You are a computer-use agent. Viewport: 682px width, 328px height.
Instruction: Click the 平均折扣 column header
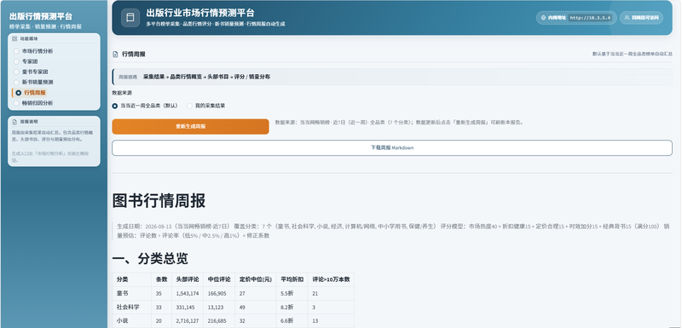[x=292, y=279]
